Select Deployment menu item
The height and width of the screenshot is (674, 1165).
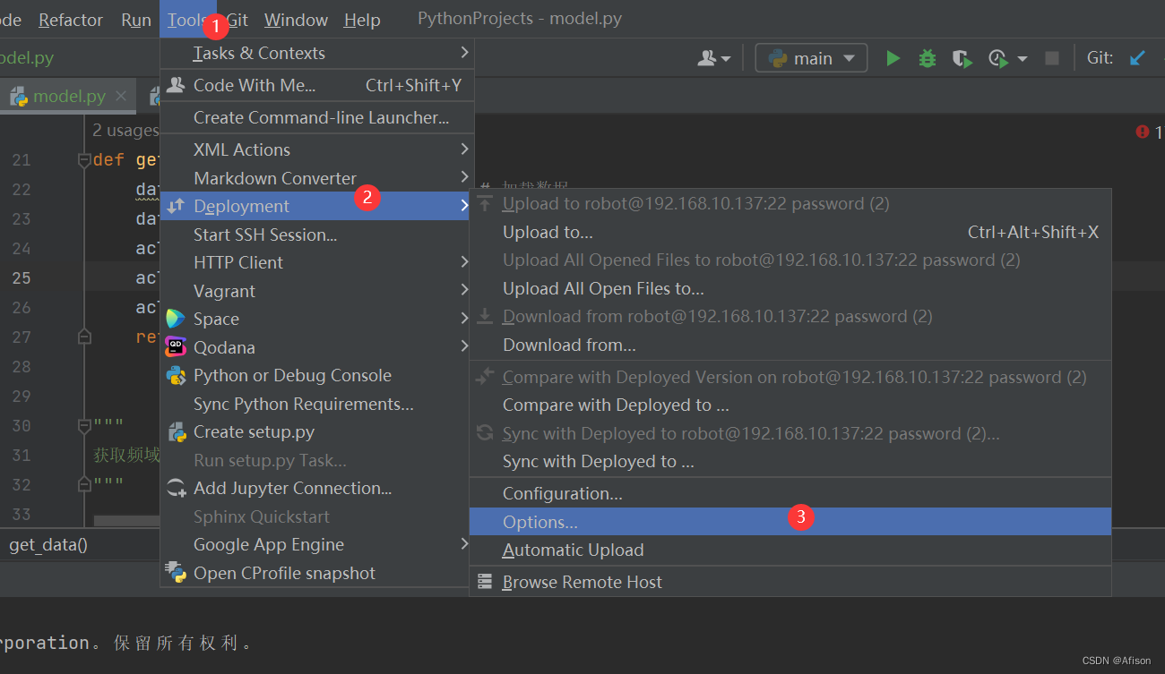tap(316, 206)
